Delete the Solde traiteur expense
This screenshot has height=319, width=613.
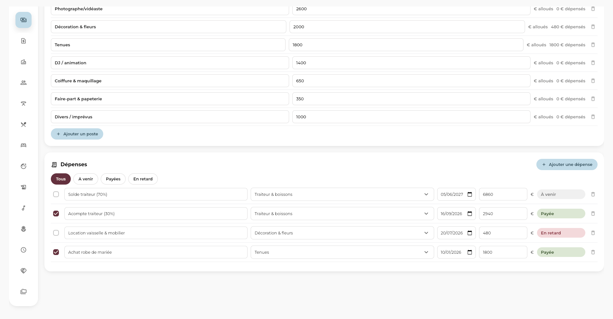point(593,194)
